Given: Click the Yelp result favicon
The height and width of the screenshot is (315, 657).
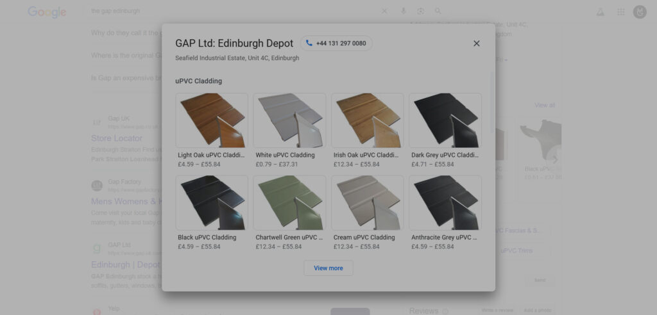Looking at the screenshot, I should (97, 312).
